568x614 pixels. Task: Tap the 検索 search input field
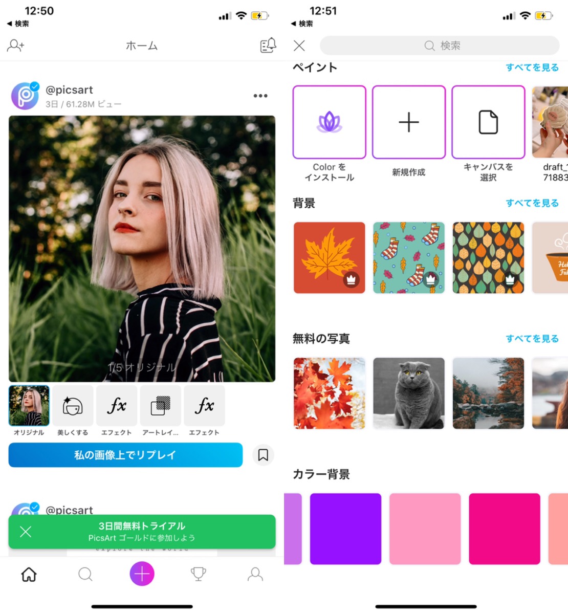[439, 46]
